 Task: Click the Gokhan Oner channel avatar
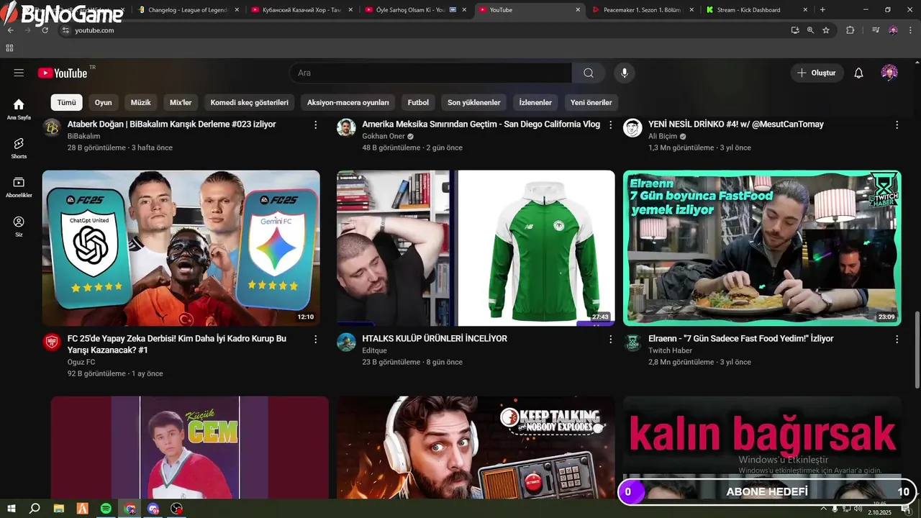click(346, 127)
